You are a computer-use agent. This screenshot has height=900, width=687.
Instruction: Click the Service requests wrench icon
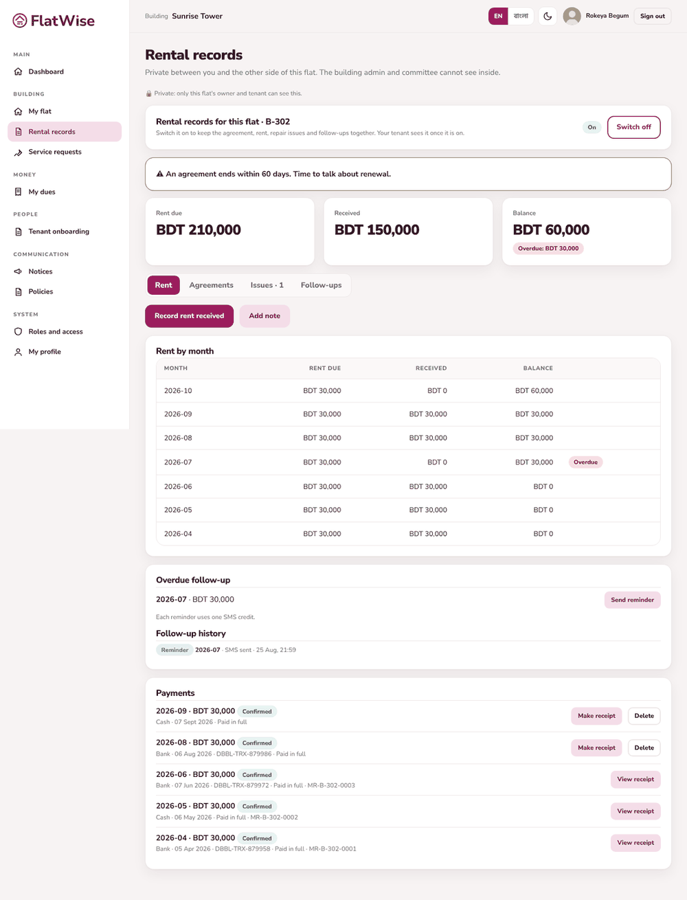19,152
